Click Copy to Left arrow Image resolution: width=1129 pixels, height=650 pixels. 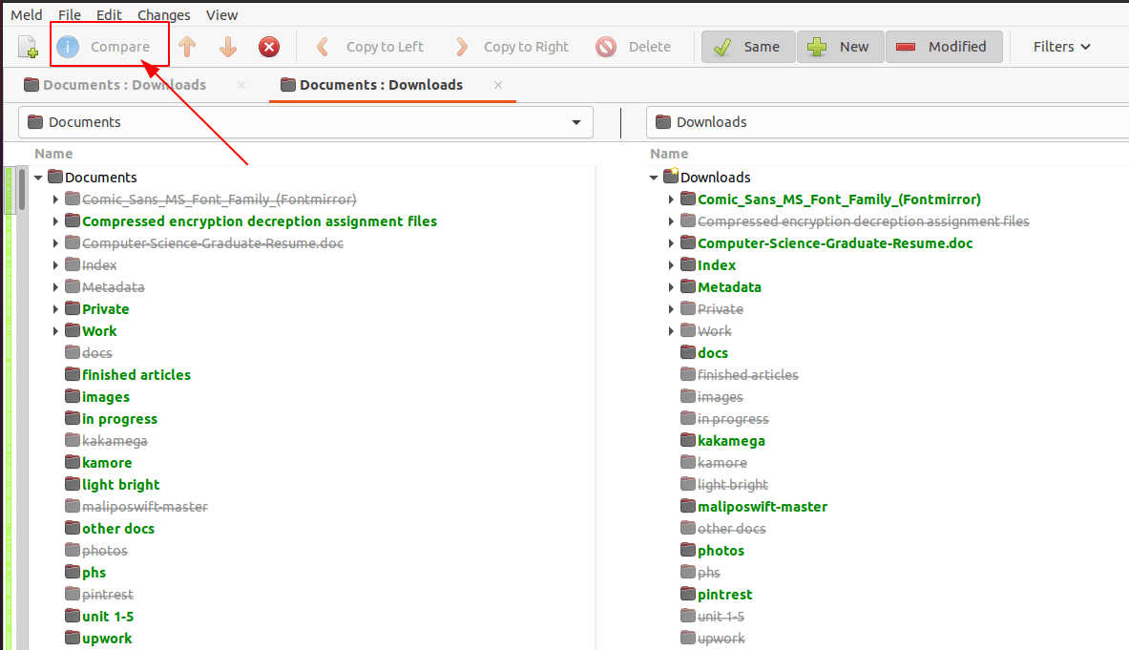coord(323,47)
